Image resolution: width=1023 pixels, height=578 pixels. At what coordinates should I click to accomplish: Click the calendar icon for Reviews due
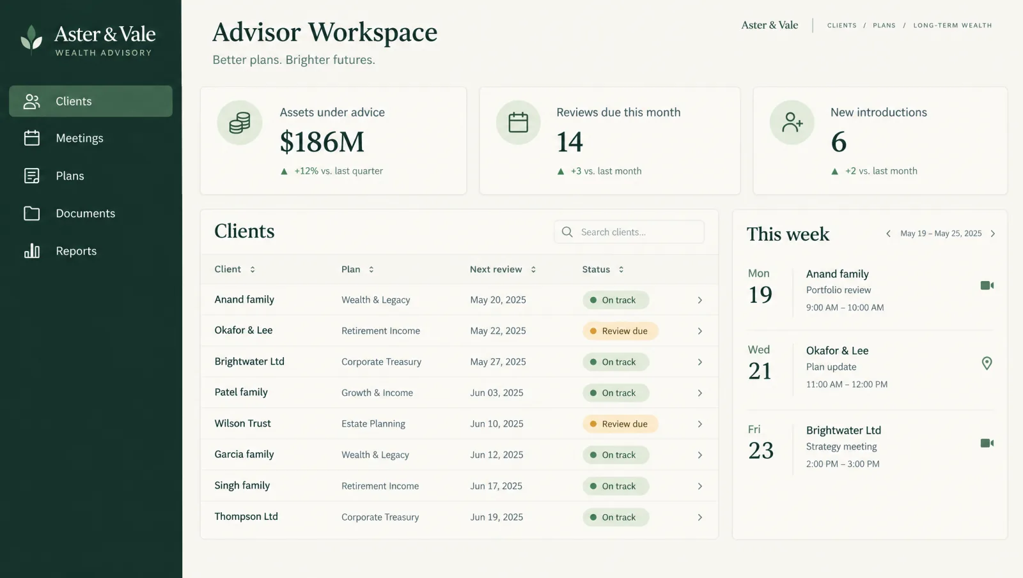tap(519, 122)
